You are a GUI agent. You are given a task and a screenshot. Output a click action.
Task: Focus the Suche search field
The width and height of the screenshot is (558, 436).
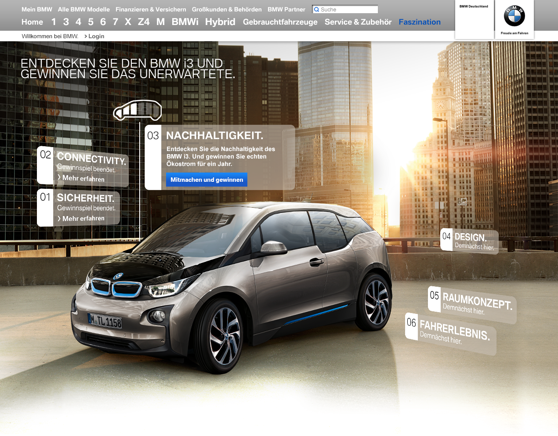(x=345, y=9)
